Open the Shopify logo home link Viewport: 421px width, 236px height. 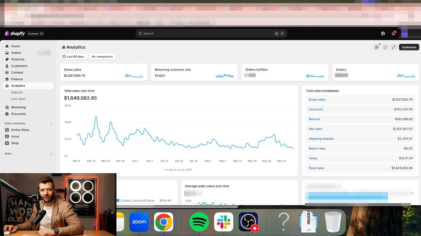pyautogui.click(x=15, y=33)
